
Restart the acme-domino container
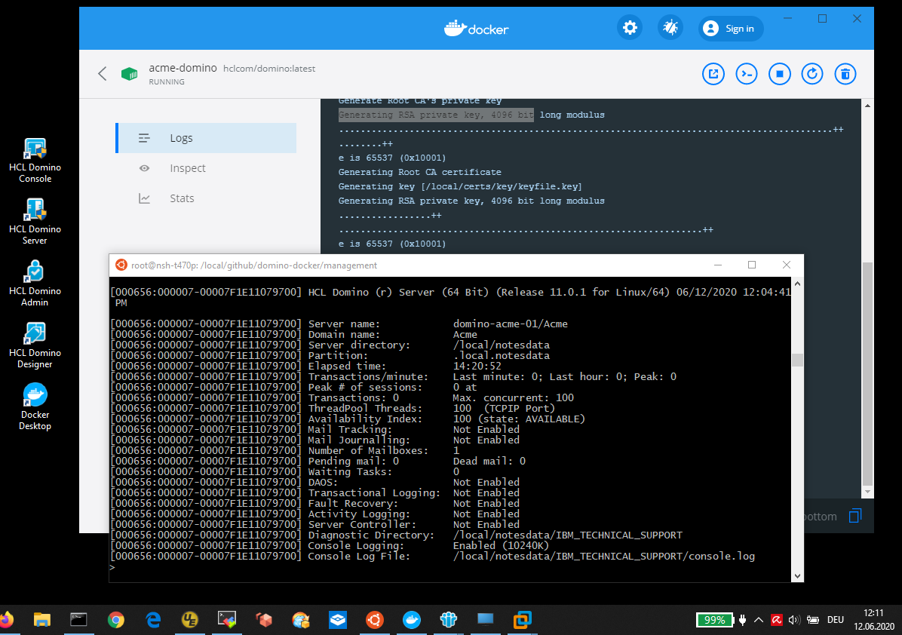(812, 74)
